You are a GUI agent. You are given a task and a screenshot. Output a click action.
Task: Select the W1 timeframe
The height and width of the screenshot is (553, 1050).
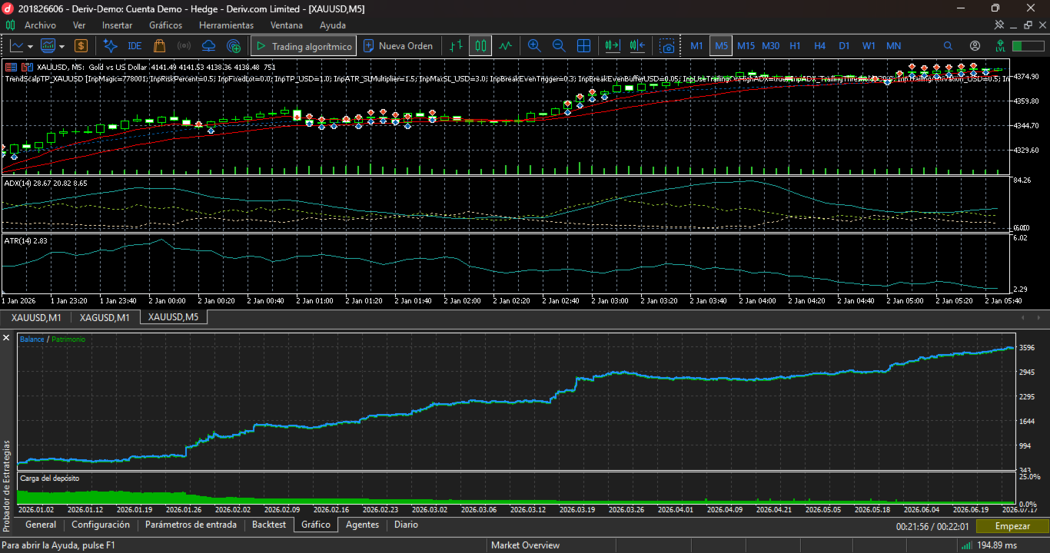coord(869,46)
